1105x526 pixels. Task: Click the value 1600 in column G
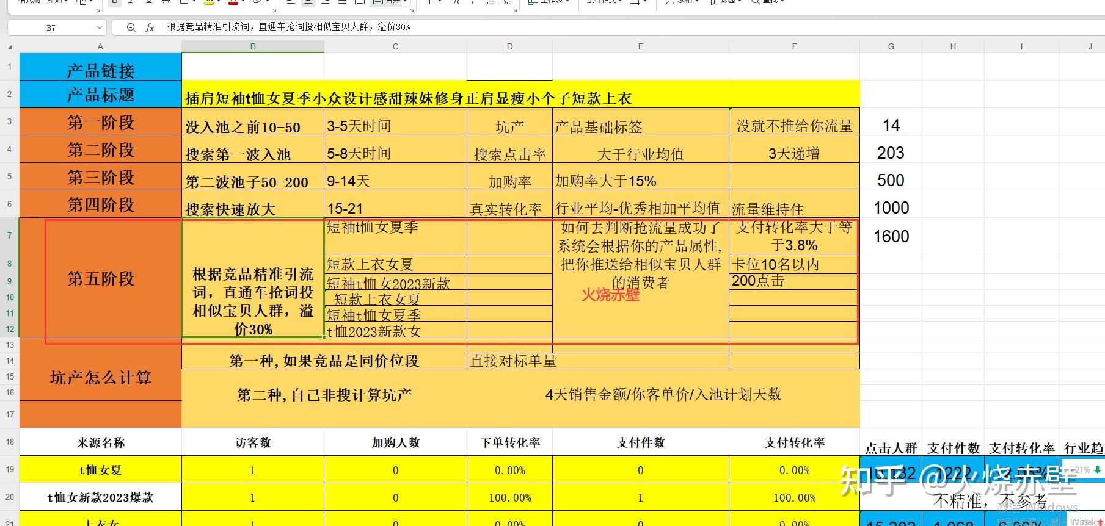click(x=891, y=236)
